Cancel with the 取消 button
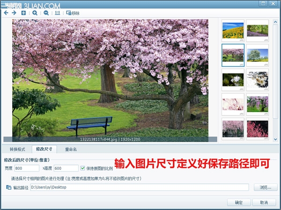Viewport: 281px width, 210px height. (264, 202)
